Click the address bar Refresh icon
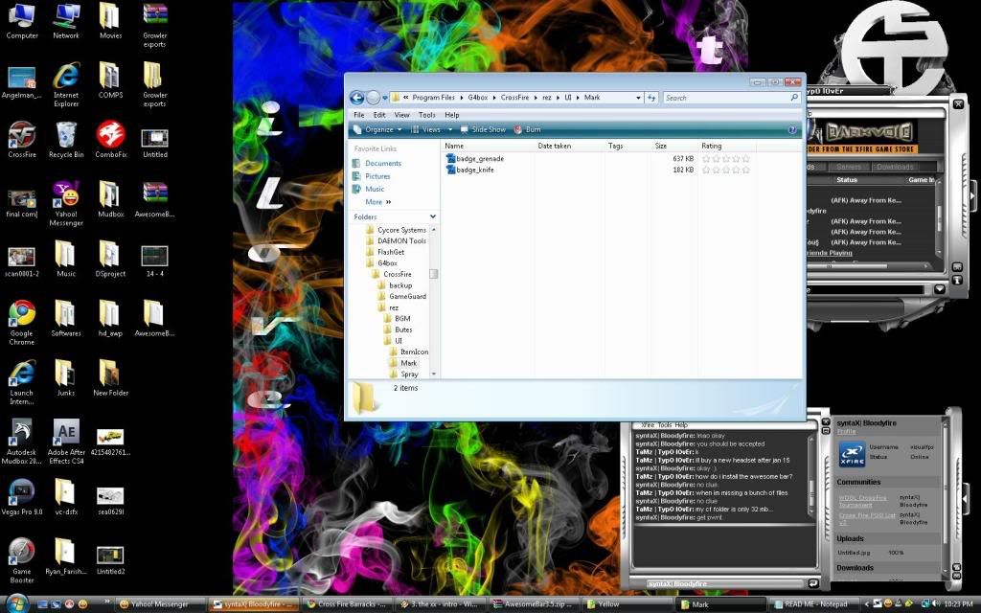This screenshot has width=981, height=613. coord(651,98)
